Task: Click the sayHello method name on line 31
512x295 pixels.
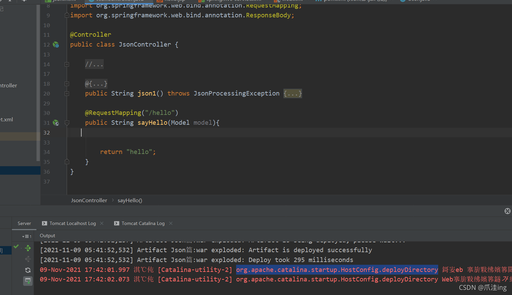Action: (x=152, y=123)
